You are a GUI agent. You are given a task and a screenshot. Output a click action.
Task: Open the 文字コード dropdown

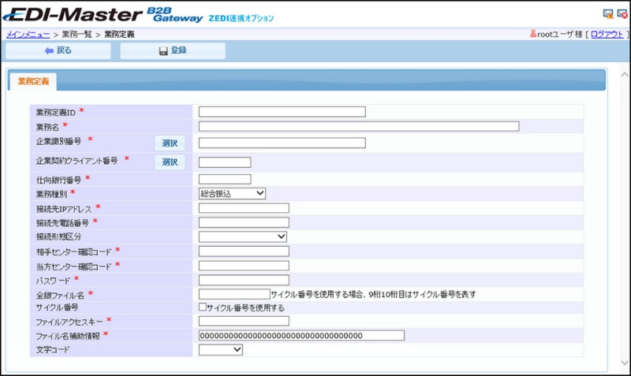click(x=221, y=349)
